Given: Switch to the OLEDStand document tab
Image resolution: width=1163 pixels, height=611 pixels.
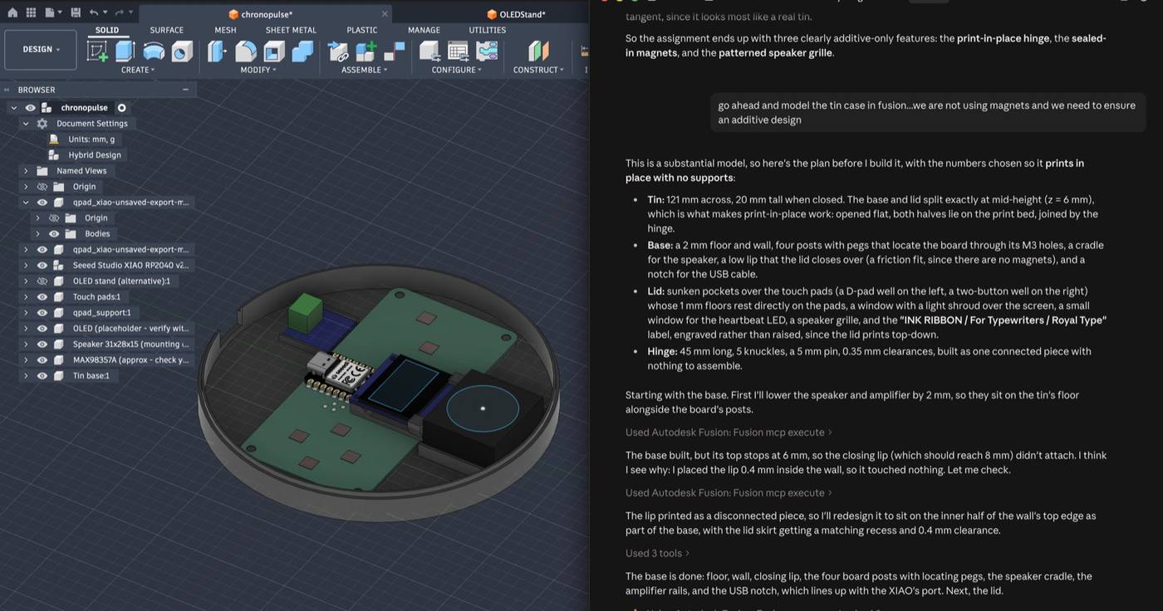Looking at the screenshot, I should tap(516, 14).
